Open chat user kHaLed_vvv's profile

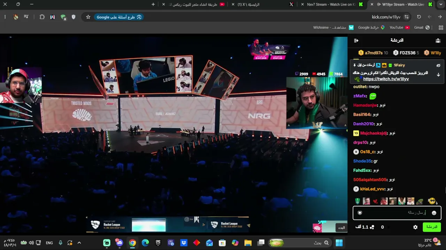click(x=372, y=189)
